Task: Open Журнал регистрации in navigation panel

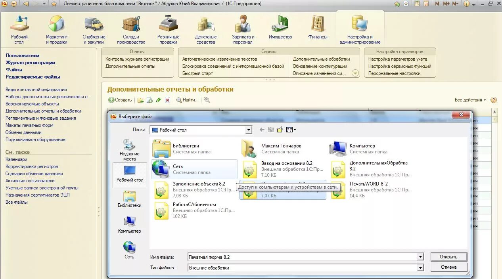Action: click(30, 63)
